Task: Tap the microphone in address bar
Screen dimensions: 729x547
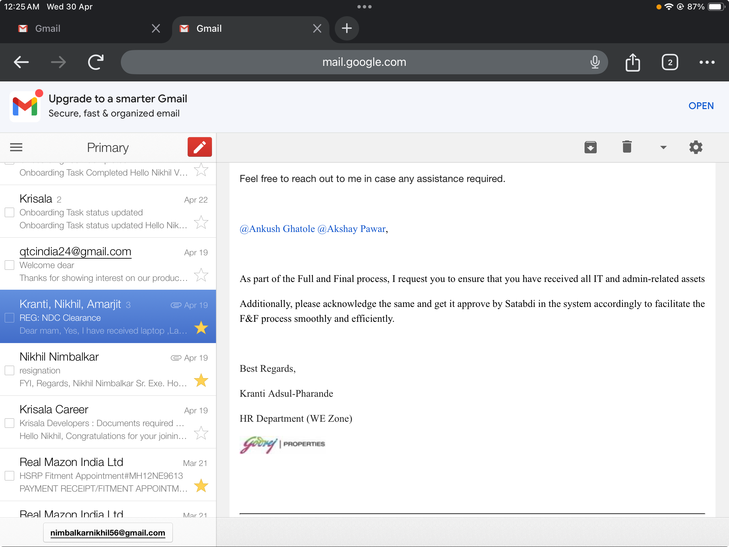Action: tap(595, 62)
